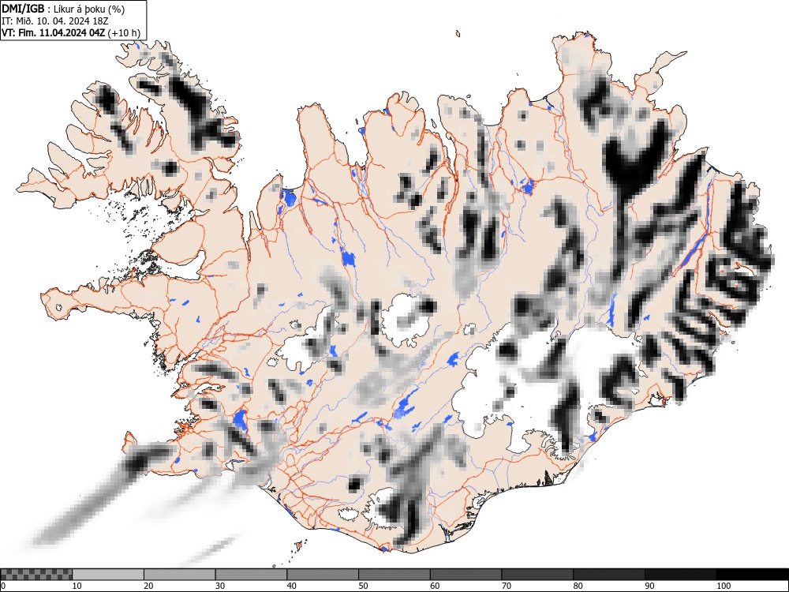Select the 60-70 percent legend swatch

[466, 575]
